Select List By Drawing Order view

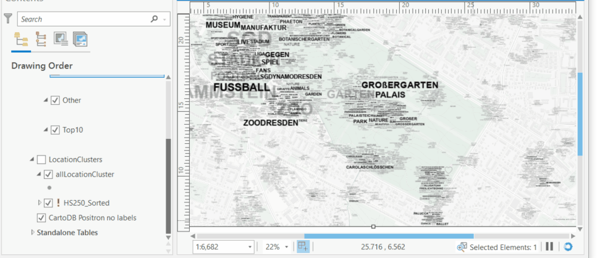[21, 40]
